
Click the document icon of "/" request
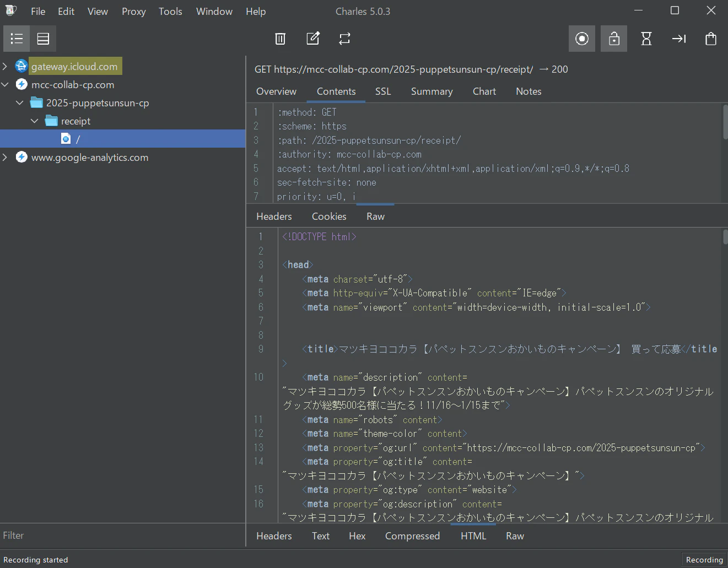click(x=66, y=139)
